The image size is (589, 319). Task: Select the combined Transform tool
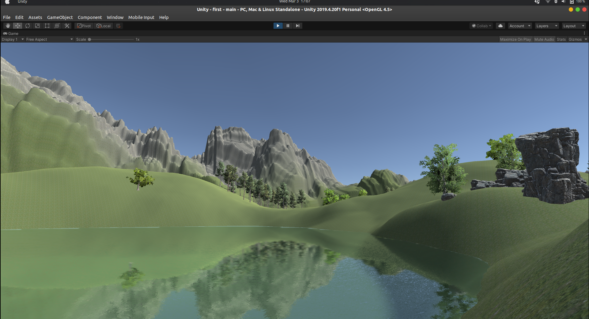pos(57,26)
